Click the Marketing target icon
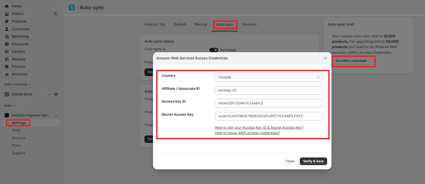 7,37
